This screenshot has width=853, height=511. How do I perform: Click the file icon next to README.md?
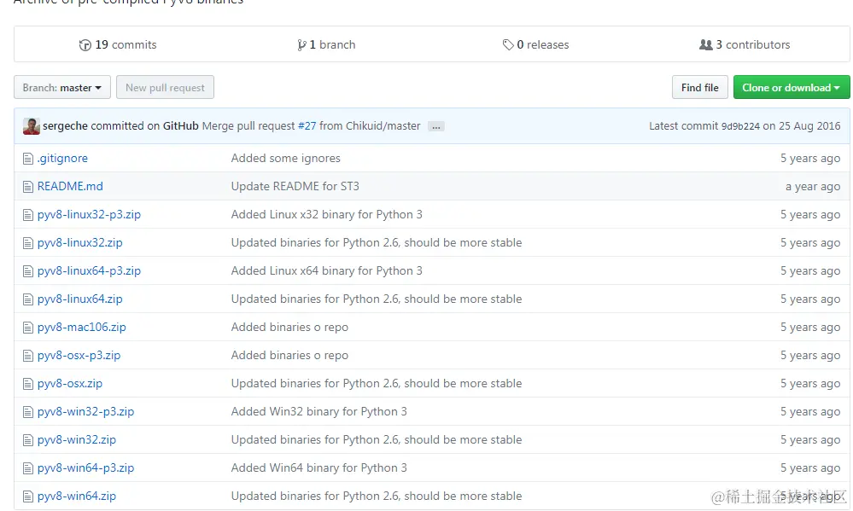[28, 187]
